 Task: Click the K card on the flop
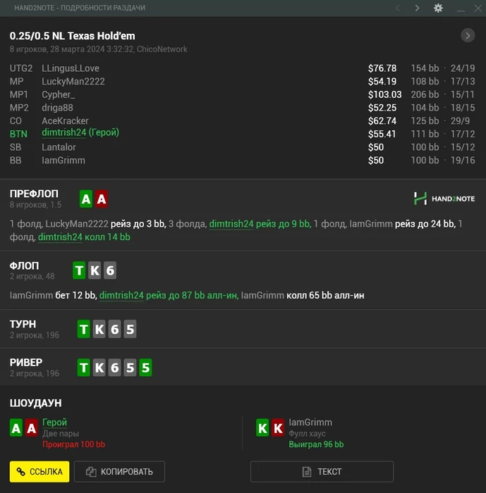[x=95, y=270]
